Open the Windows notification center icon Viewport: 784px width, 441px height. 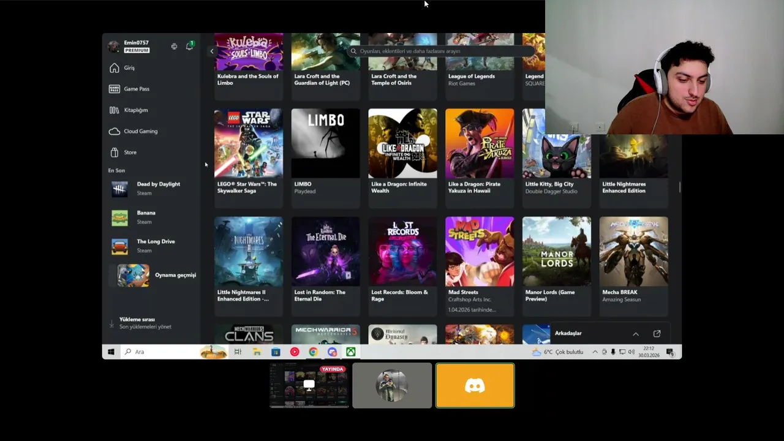point(669,352)
